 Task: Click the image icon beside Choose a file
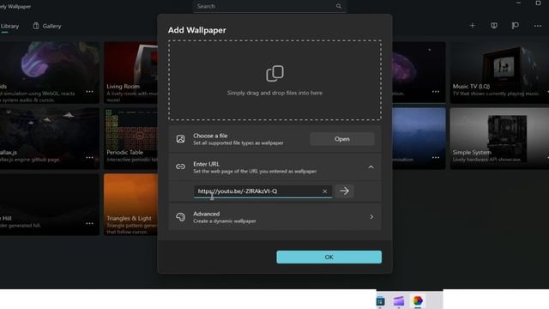point(180,139)
